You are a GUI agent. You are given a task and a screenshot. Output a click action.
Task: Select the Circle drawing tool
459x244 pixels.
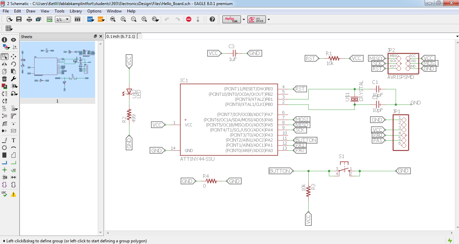[4, 148]
